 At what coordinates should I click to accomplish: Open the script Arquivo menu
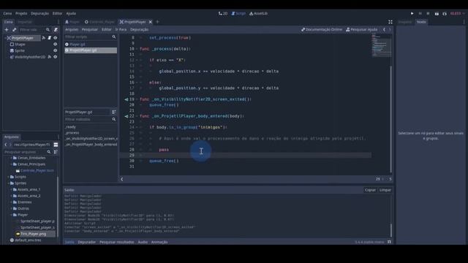[x=72, y=29]
